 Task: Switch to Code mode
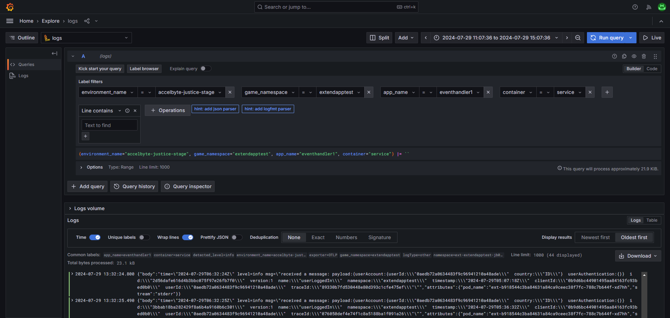[652, 69]
